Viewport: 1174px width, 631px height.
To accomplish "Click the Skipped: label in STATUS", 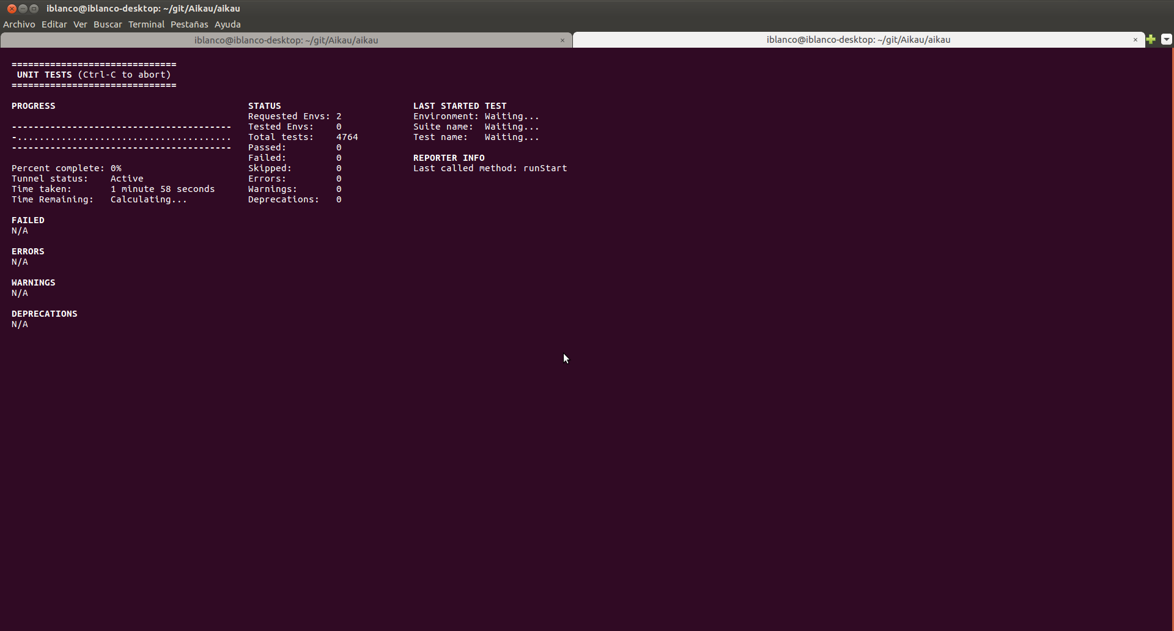I will point(270,168).
